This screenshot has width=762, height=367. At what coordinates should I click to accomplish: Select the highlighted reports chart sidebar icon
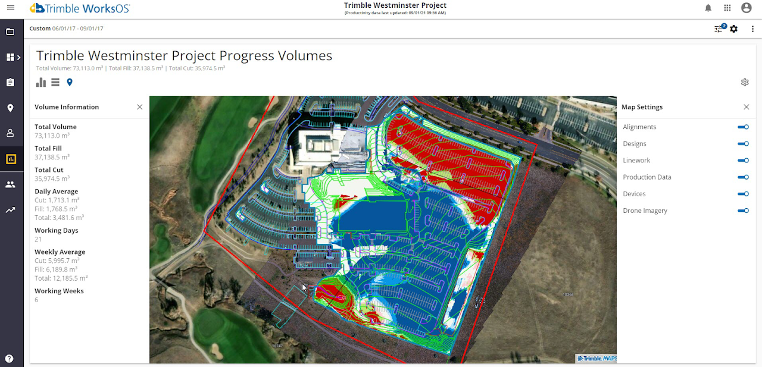click(11, 159)
